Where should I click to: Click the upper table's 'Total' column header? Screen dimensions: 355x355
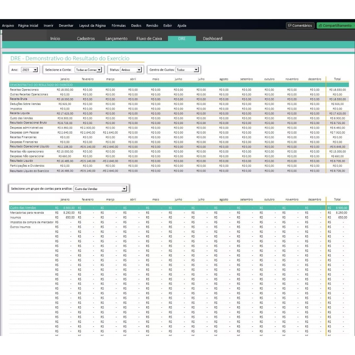(x=337, y=79)
